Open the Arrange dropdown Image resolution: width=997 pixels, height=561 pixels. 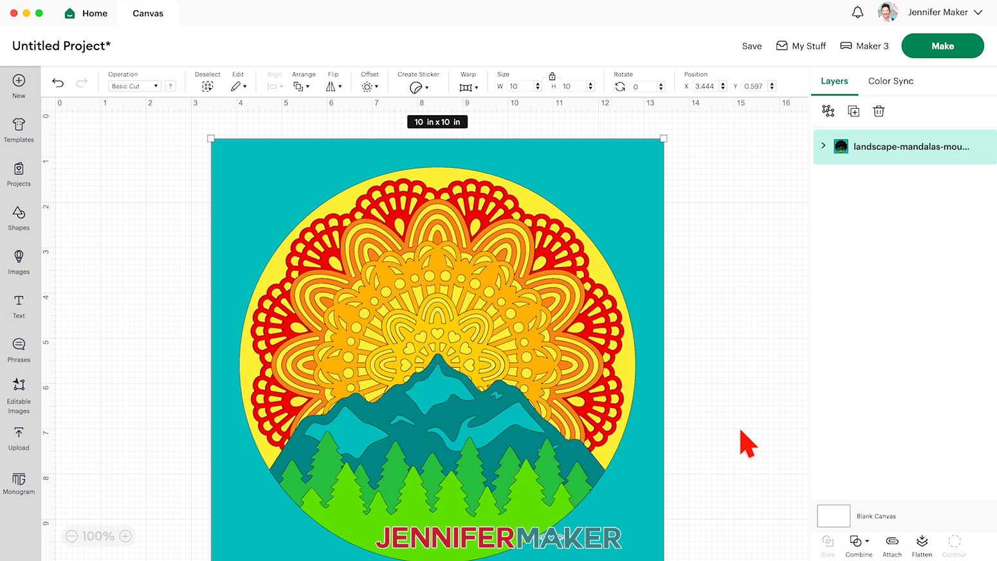301,86
